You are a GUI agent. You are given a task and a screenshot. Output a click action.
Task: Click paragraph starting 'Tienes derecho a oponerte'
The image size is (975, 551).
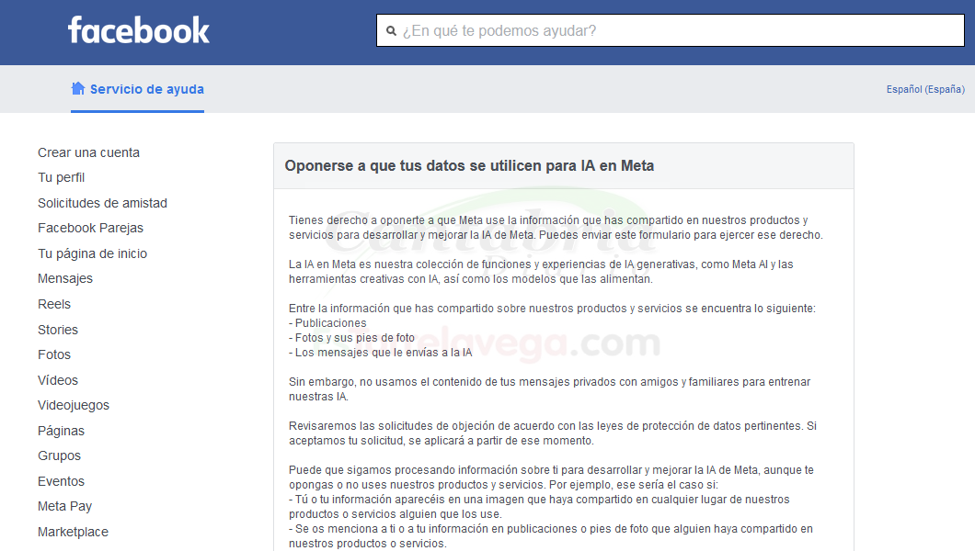tap(556, 228)
